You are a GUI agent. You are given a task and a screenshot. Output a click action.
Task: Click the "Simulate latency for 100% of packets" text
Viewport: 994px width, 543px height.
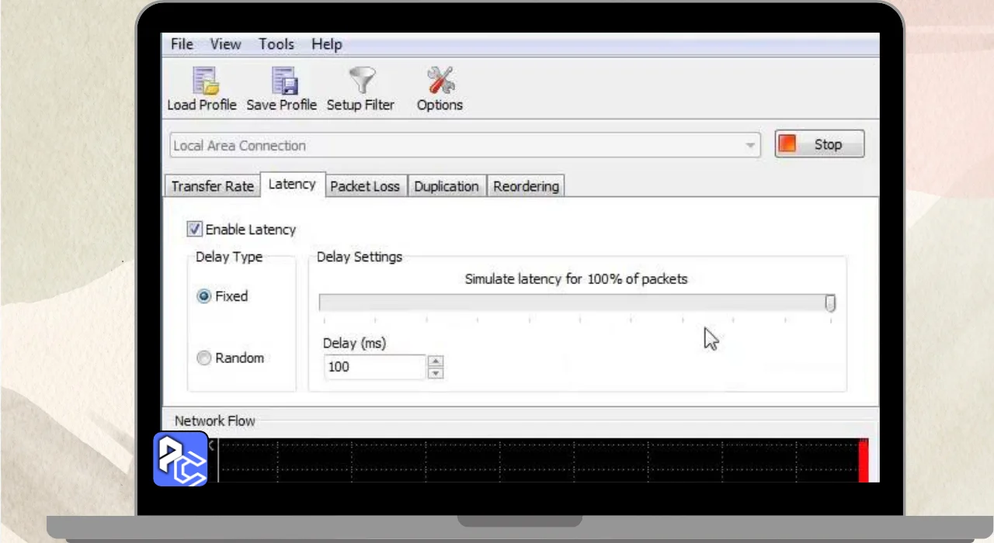(576, 279)
